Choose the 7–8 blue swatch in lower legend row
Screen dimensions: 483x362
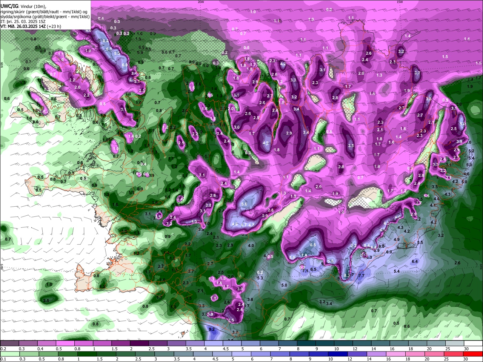(280, 354)
